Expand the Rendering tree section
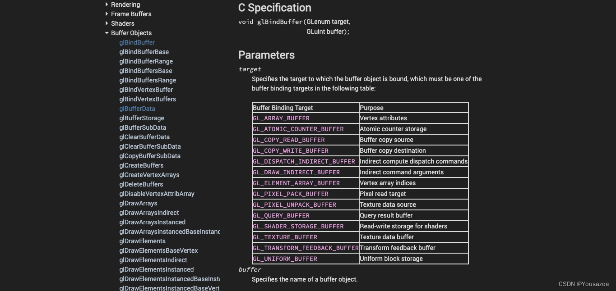This screenshot has height=291, width=616. pyautogui.click(x=107, y=5)
